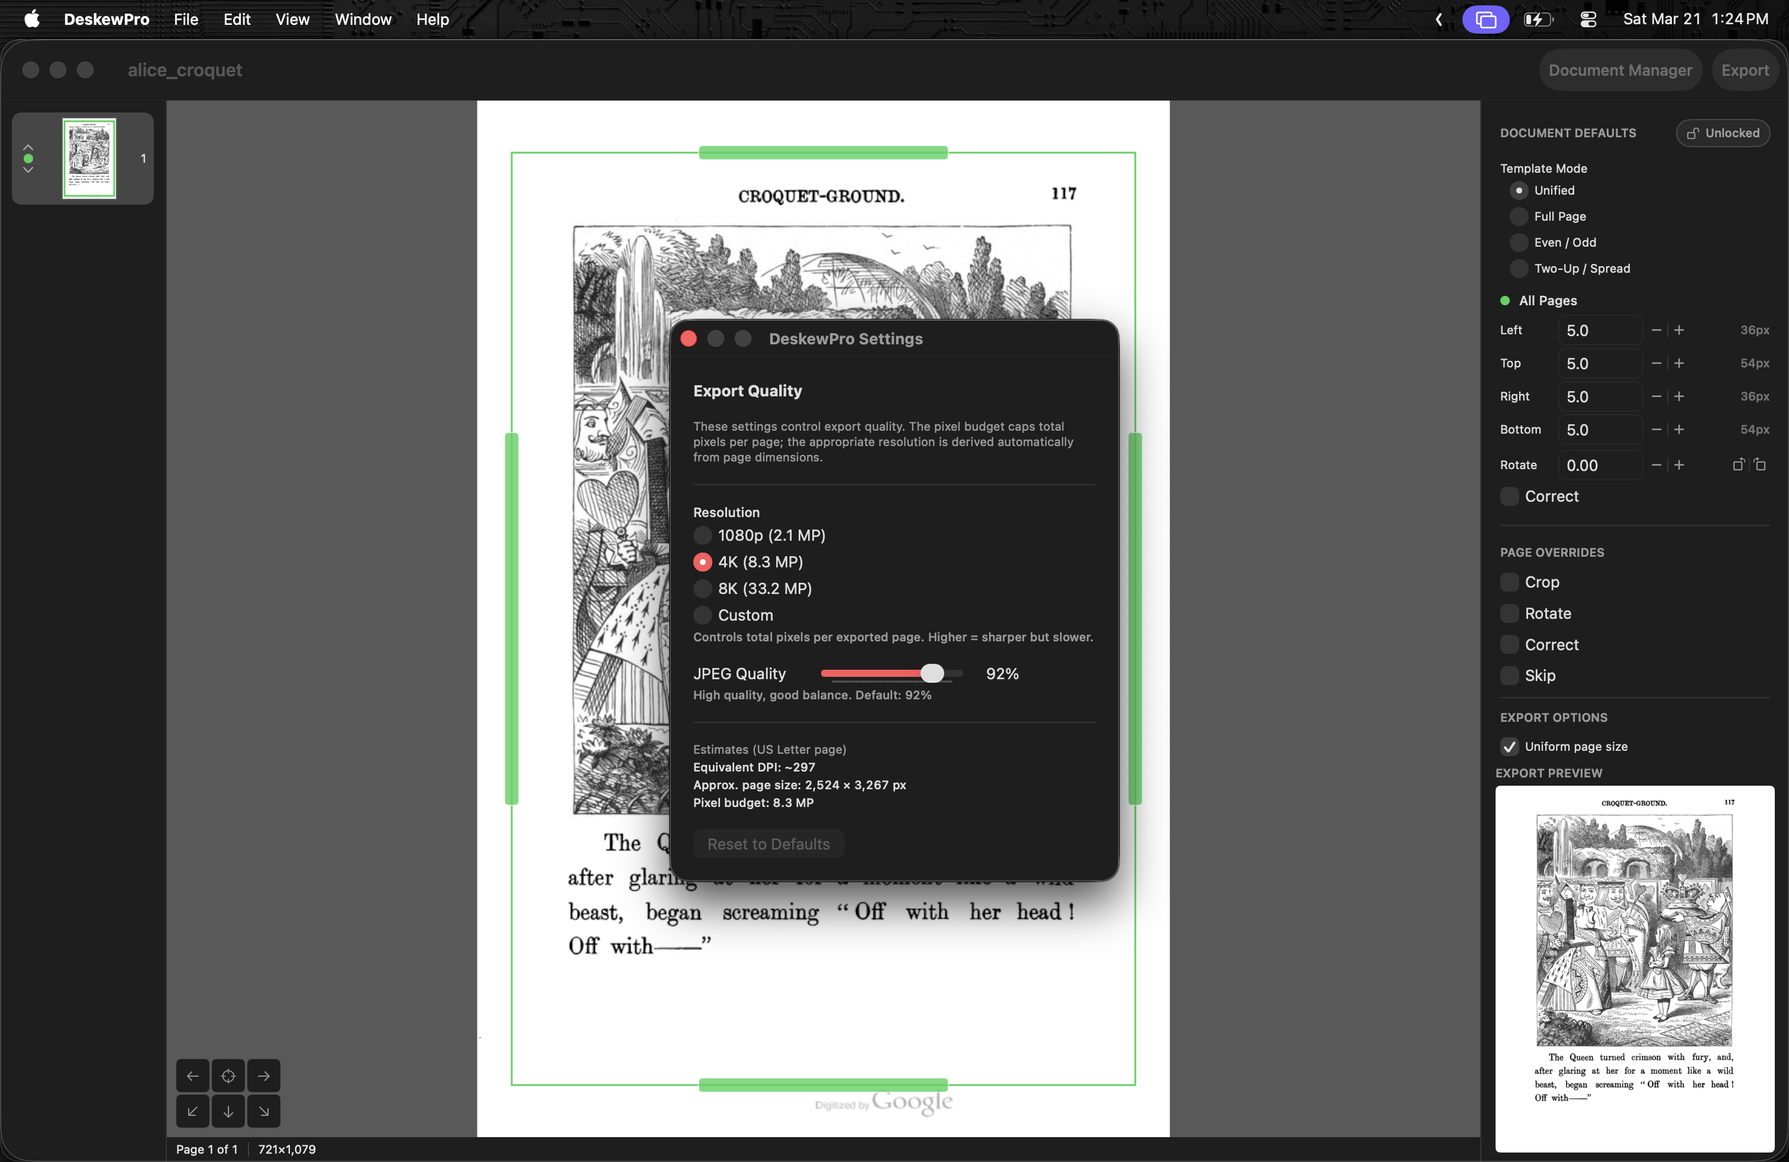Decrease Top margin with minus button
Image resolution: width=1789 pixels, height=1162 pixels.
[1655, 363]
